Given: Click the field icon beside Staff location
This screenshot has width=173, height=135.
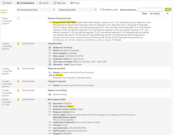Looking at the screenshot, I should (x=50, y=131).
